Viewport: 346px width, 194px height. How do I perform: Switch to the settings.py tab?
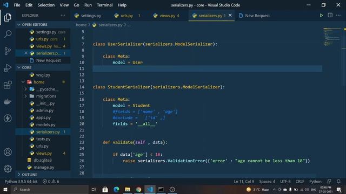point(90,16)
